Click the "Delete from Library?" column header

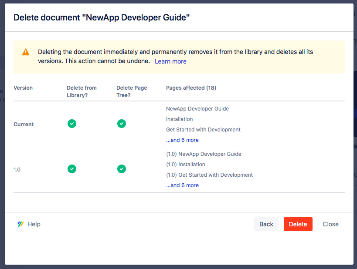click(82, 91)
